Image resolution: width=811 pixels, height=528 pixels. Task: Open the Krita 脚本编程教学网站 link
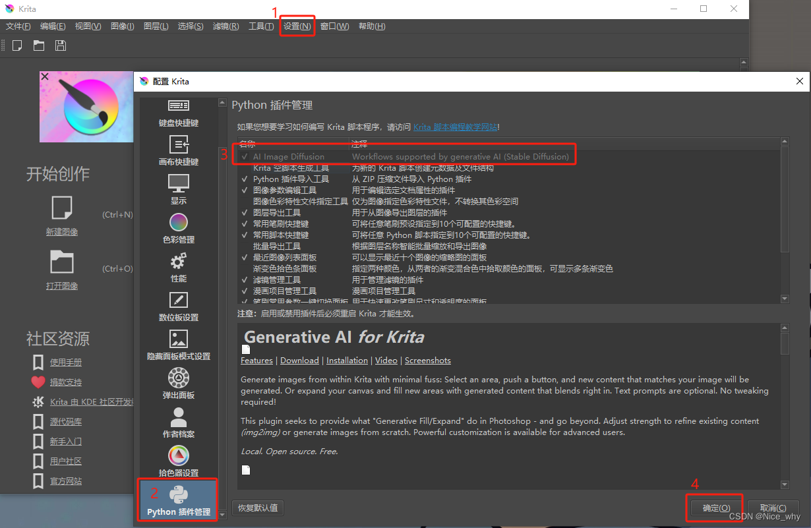click(456, 127)
